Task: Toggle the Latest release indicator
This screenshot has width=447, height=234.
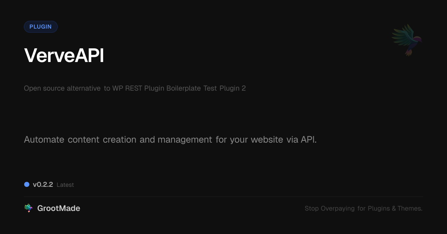Action: (x=65, y=185)
